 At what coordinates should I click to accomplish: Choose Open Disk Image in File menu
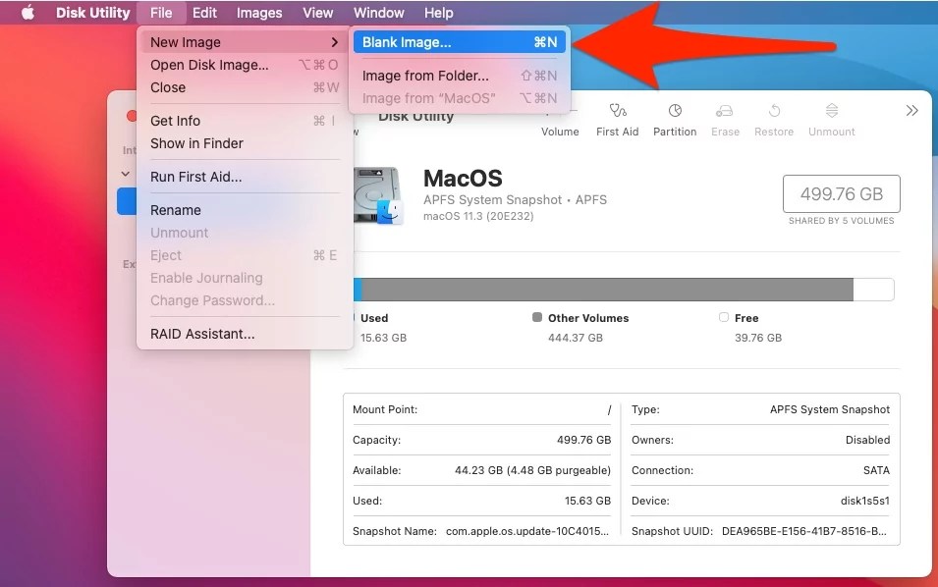pyautogui.click(x=210, y=65)
